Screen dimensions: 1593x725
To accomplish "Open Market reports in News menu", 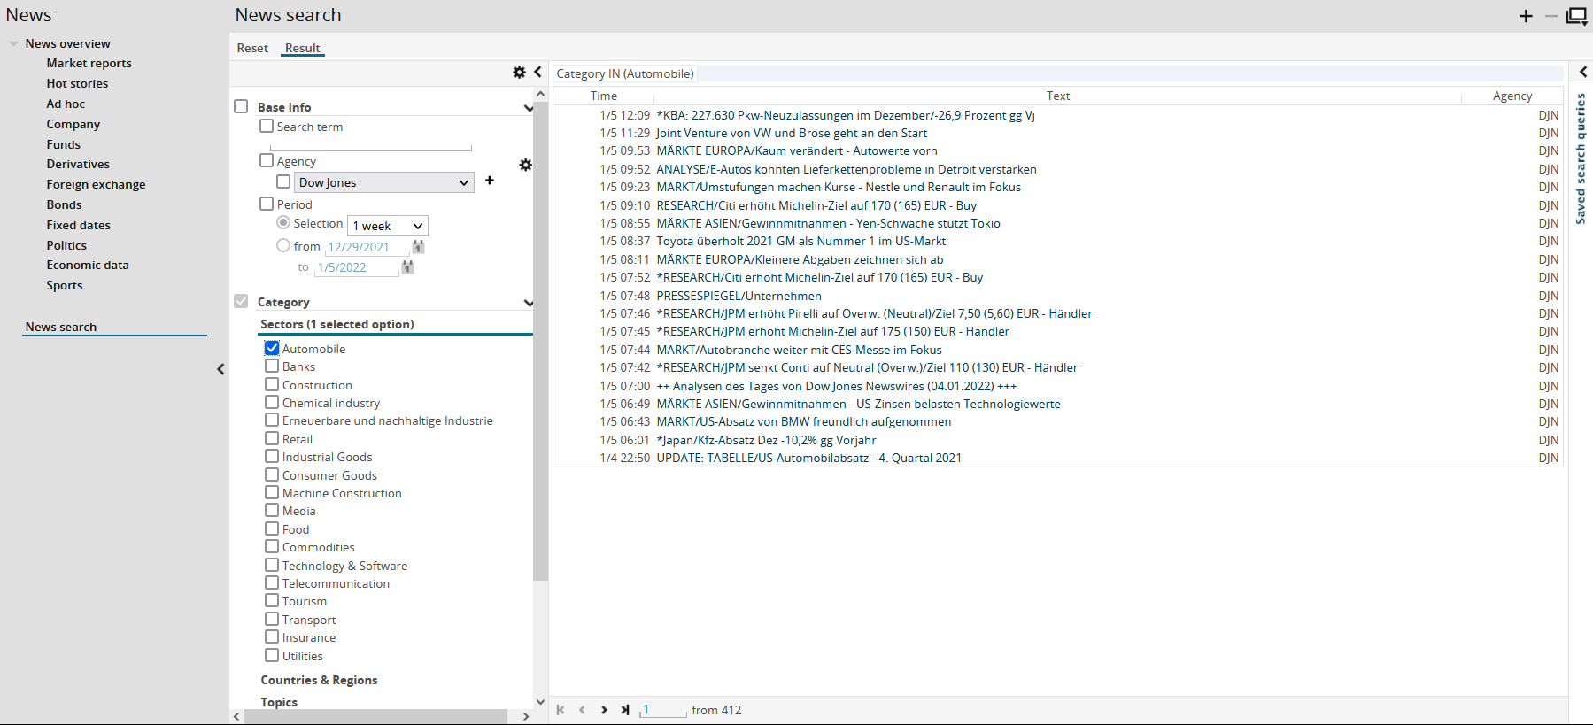I will coord(89,63).
